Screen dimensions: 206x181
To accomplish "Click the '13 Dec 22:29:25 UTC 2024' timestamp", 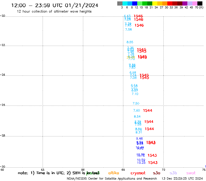I will (182, 179).
